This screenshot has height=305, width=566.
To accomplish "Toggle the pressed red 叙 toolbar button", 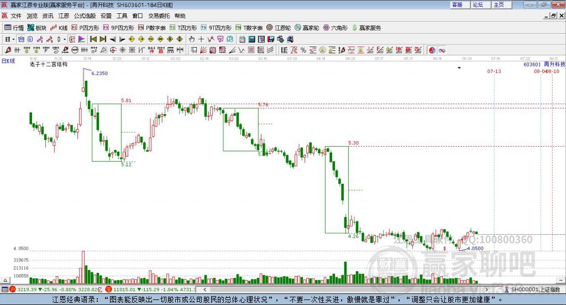I will coord(72,39).
